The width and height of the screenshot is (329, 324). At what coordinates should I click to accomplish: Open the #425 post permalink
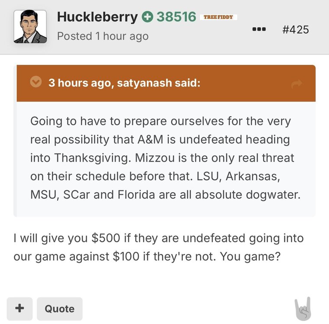pyautogui.click(x=295, y=29)
